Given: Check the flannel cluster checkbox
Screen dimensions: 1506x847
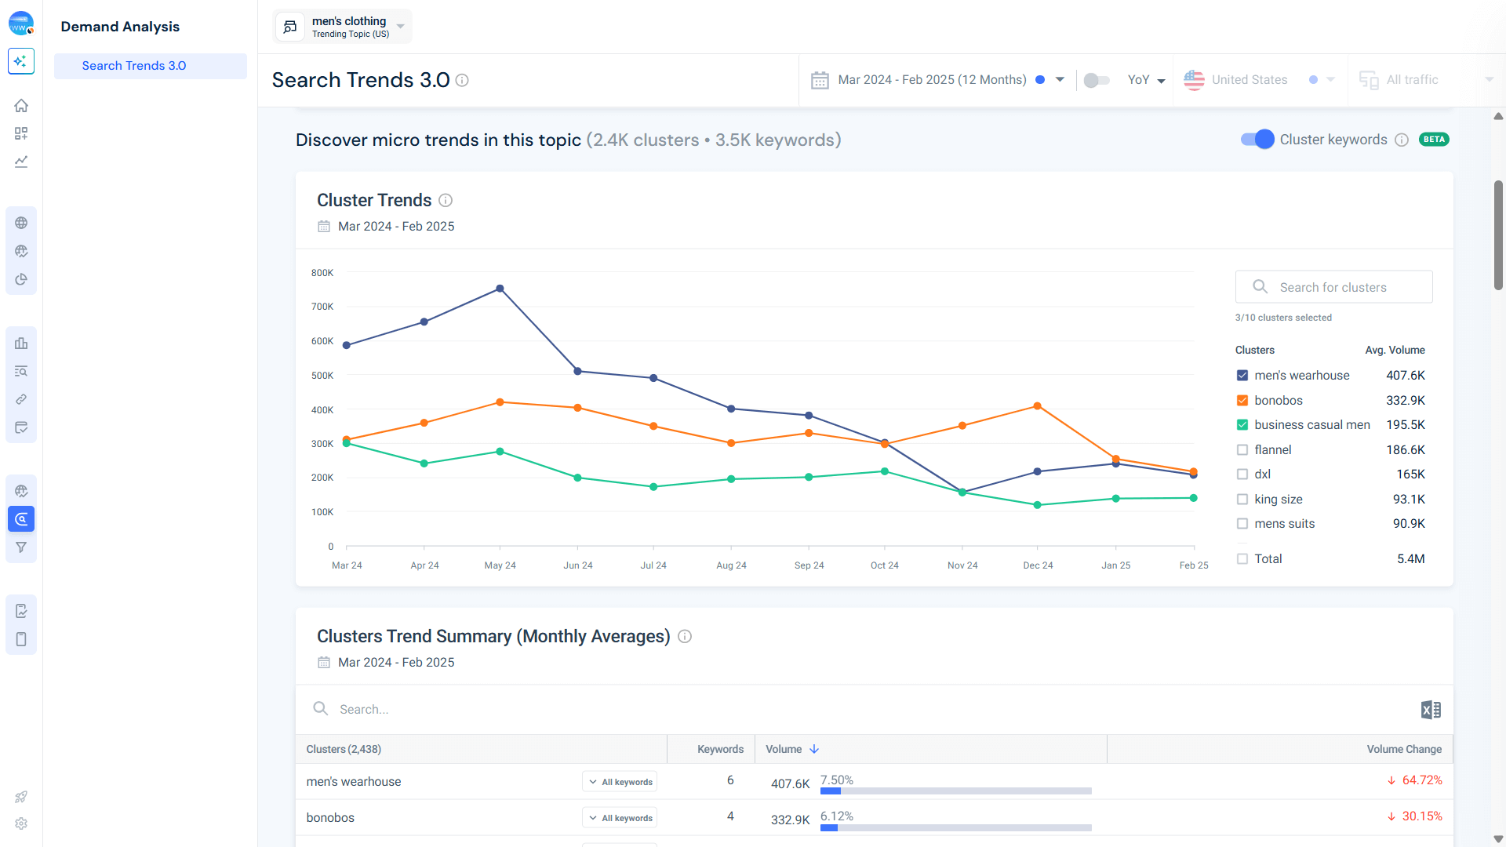Looking at the screenshot, I should click(1242, 449).
